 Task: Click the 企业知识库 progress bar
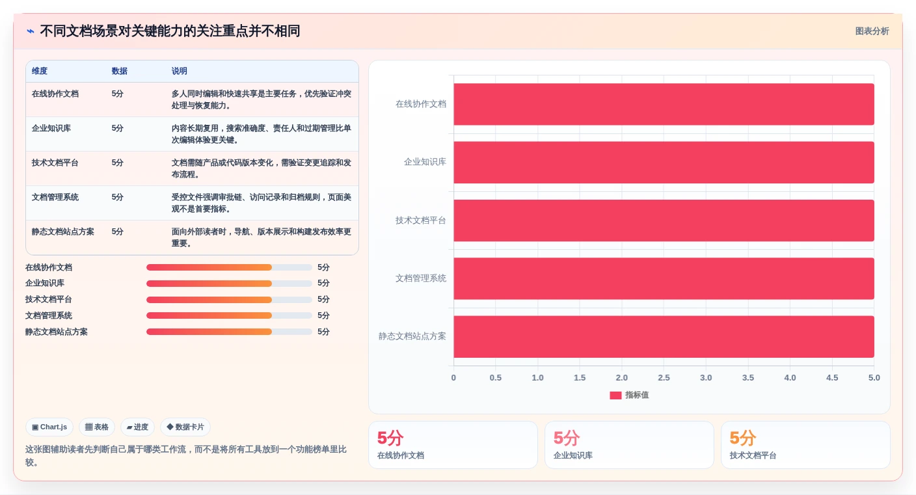[x=229, y=284]
